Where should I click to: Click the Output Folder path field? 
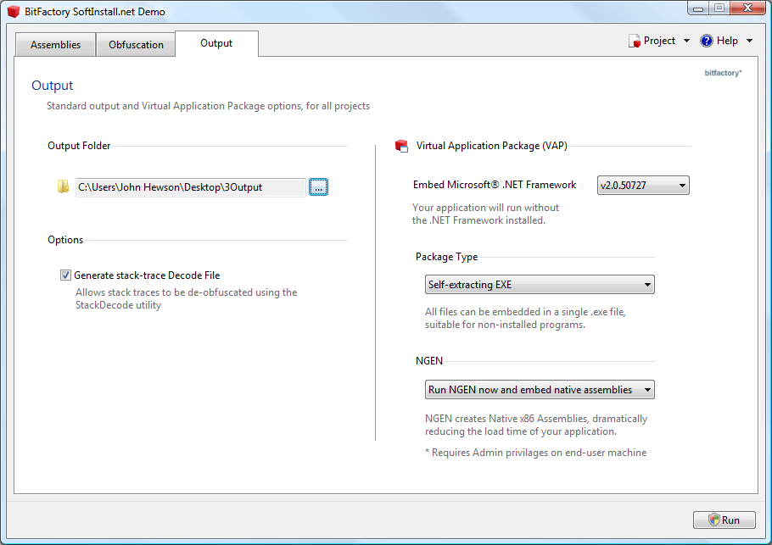(191, 187)
